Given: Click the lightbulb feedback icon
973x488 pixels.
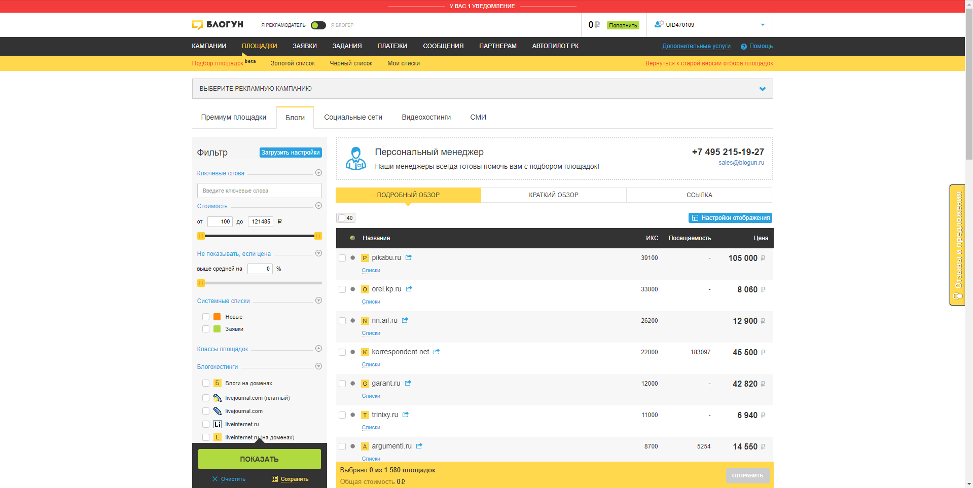Looking at the screenshot, I should pos(958,296).
